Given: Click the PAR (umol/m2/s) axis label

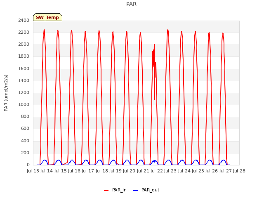Looking at the screenshot, I should coord(6,93).
